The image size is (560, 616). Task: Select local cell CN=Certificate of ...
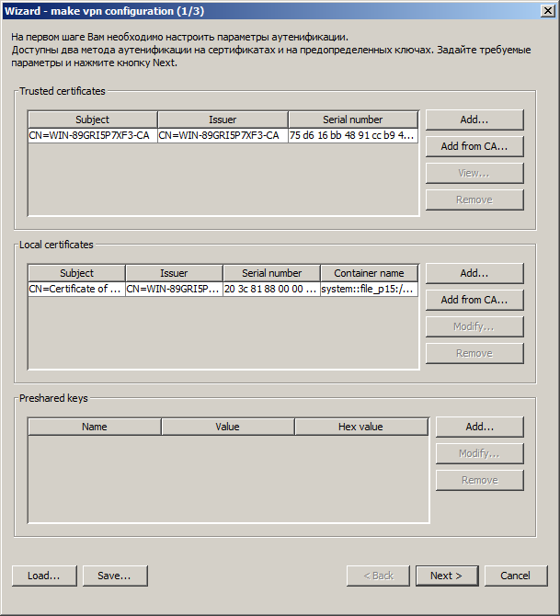click(x=76, y=289)
